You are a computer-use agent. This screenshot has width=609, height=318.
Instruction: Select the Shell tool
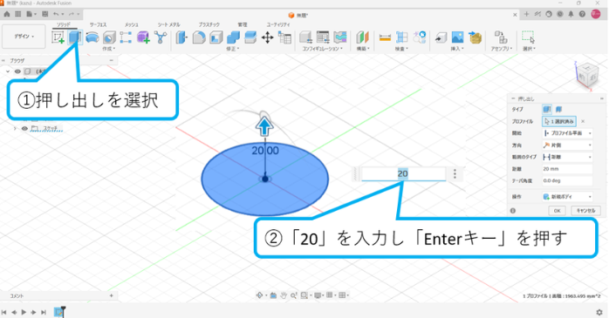pyautogui.click(x=216, y=37)
